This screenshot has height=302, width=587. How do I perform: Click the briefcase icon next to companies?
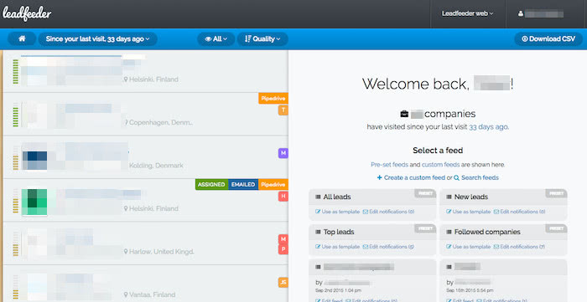pos(404,114)
